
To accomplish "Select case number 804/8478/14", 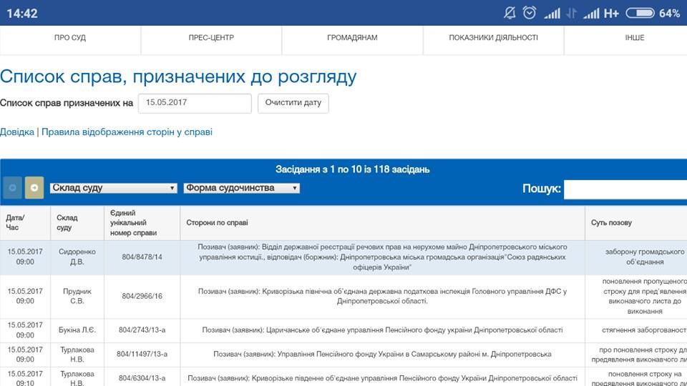I will 142,257.
